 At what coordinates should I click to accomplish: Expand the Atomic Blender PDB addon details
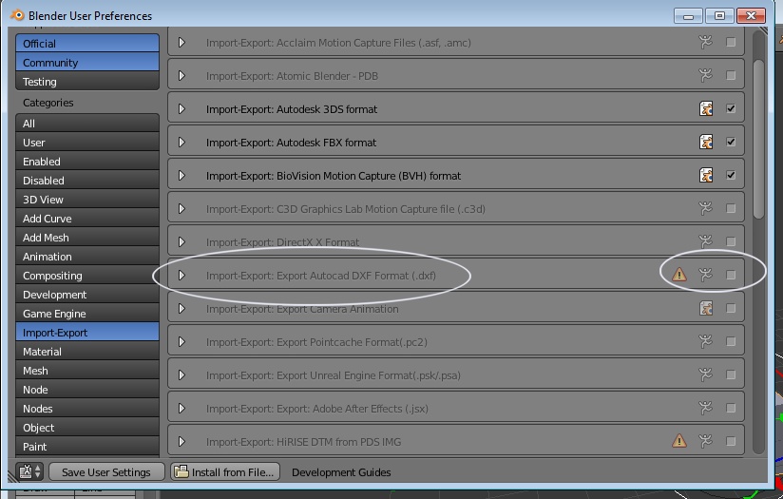point(181,75)
